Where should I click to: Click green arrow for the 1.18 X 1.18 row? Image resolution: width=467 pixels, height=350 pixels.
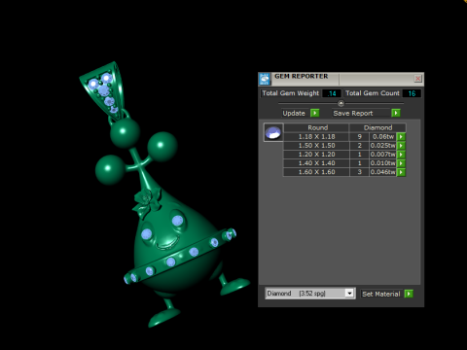coord(401,137)
